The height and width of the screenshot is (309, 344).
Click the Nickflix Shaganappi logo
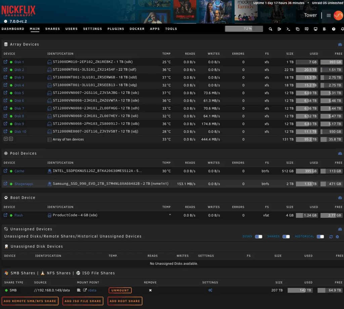pos(18,11)
